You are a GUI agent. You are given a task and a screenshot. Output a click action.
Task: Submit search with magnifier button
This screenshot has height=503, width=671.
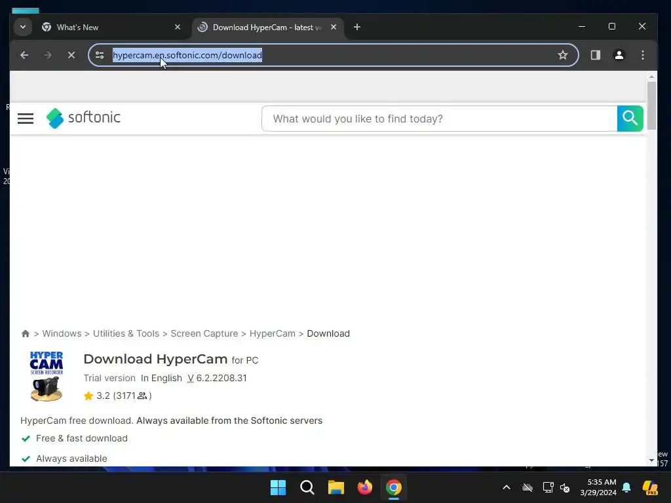630,119
